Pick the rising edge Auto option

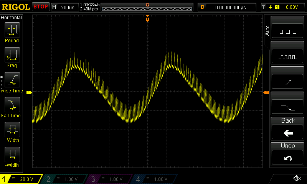point(287,82)
